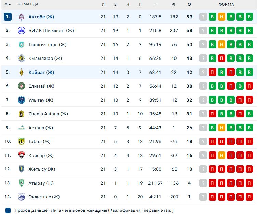Click the Кайсар (Ж) red crest
261x218 pixels.
[x=22, y=155]
